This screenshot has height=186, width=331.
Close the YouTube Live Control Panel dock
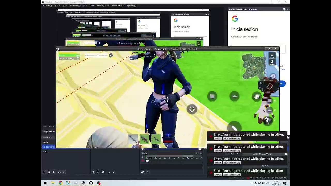click(288, 9)
